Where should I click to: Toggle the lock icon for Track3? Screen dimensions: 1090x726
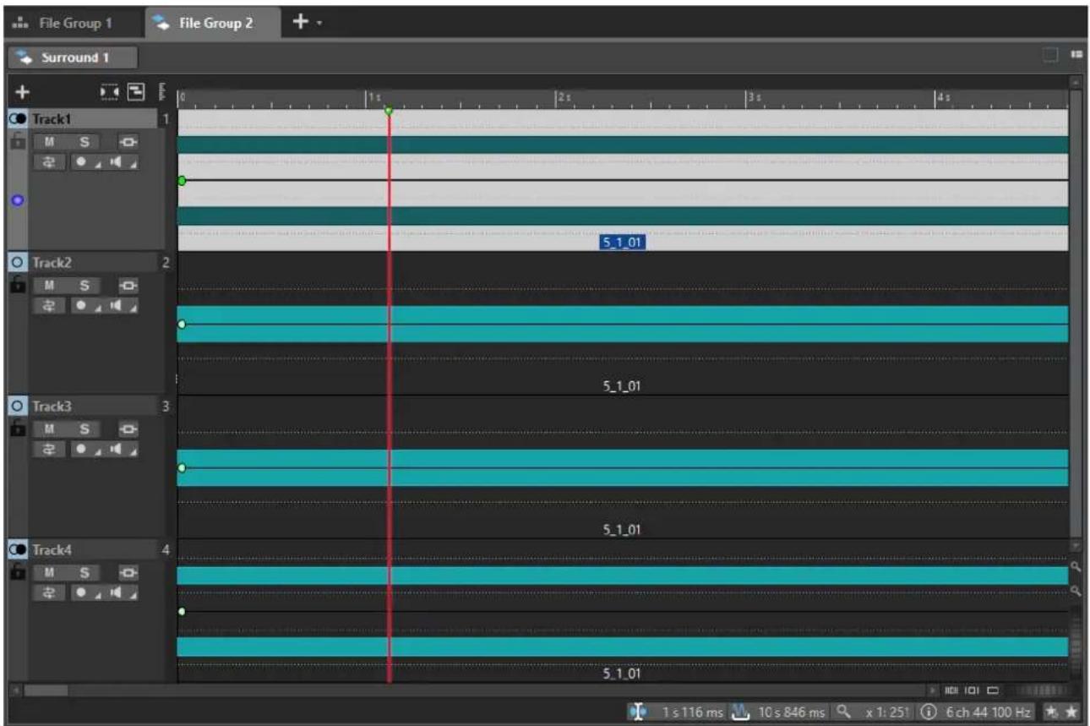point(16,429)
